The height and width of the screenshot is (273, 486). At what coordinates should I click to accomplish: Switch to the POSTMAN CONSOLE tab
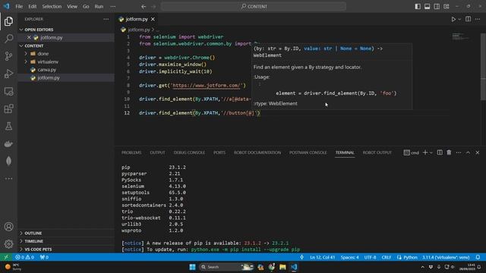coord(308,152)
